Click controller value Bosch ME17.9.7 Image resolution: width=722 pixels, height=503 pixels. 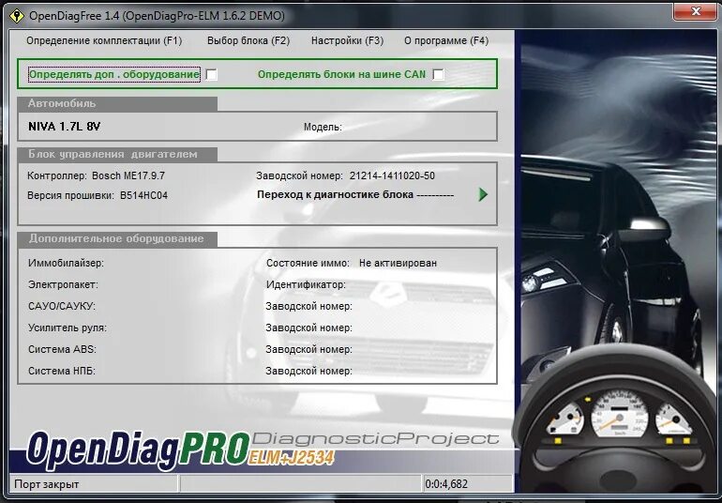(128, 175)
